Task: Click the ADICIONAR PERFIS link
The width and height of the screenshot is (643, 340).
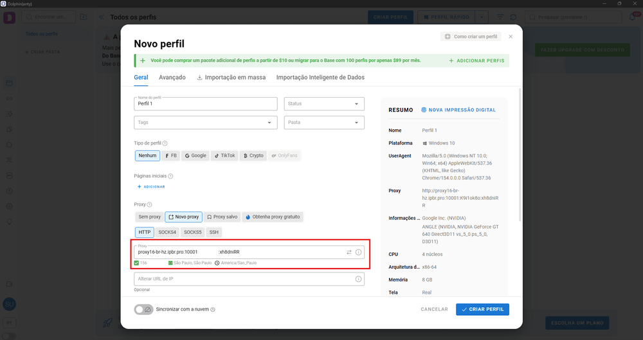Action: 476,60
